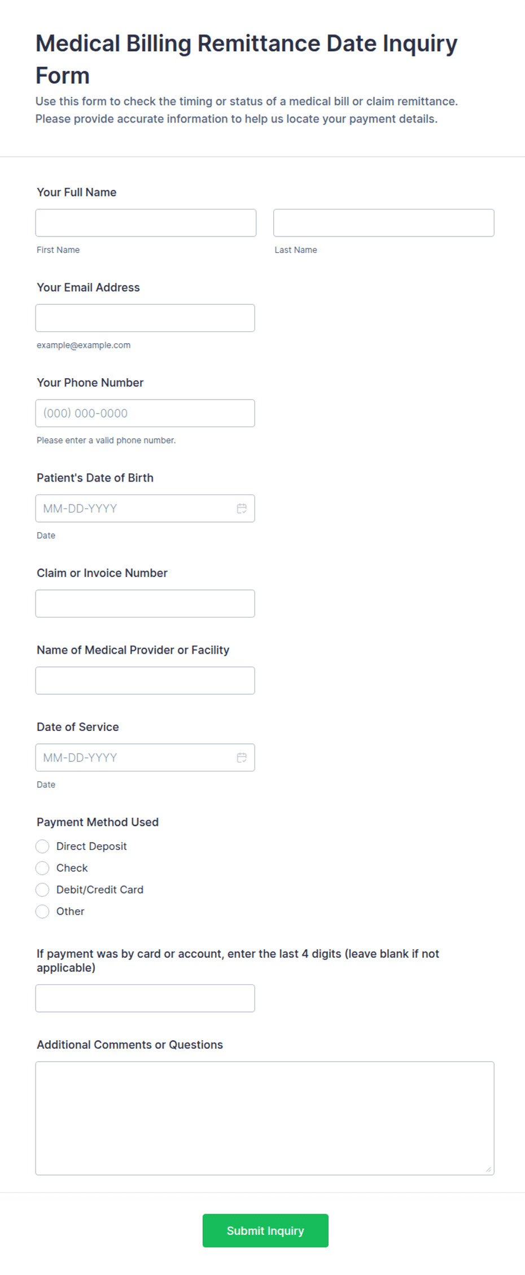Select Direct Deposit payment method
This screenshot has height=1275, width=525.
pos(42,846)
